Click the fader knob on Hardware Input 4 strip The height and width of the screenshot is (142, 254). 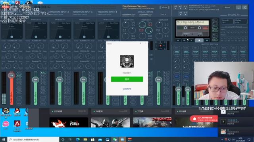84,80
